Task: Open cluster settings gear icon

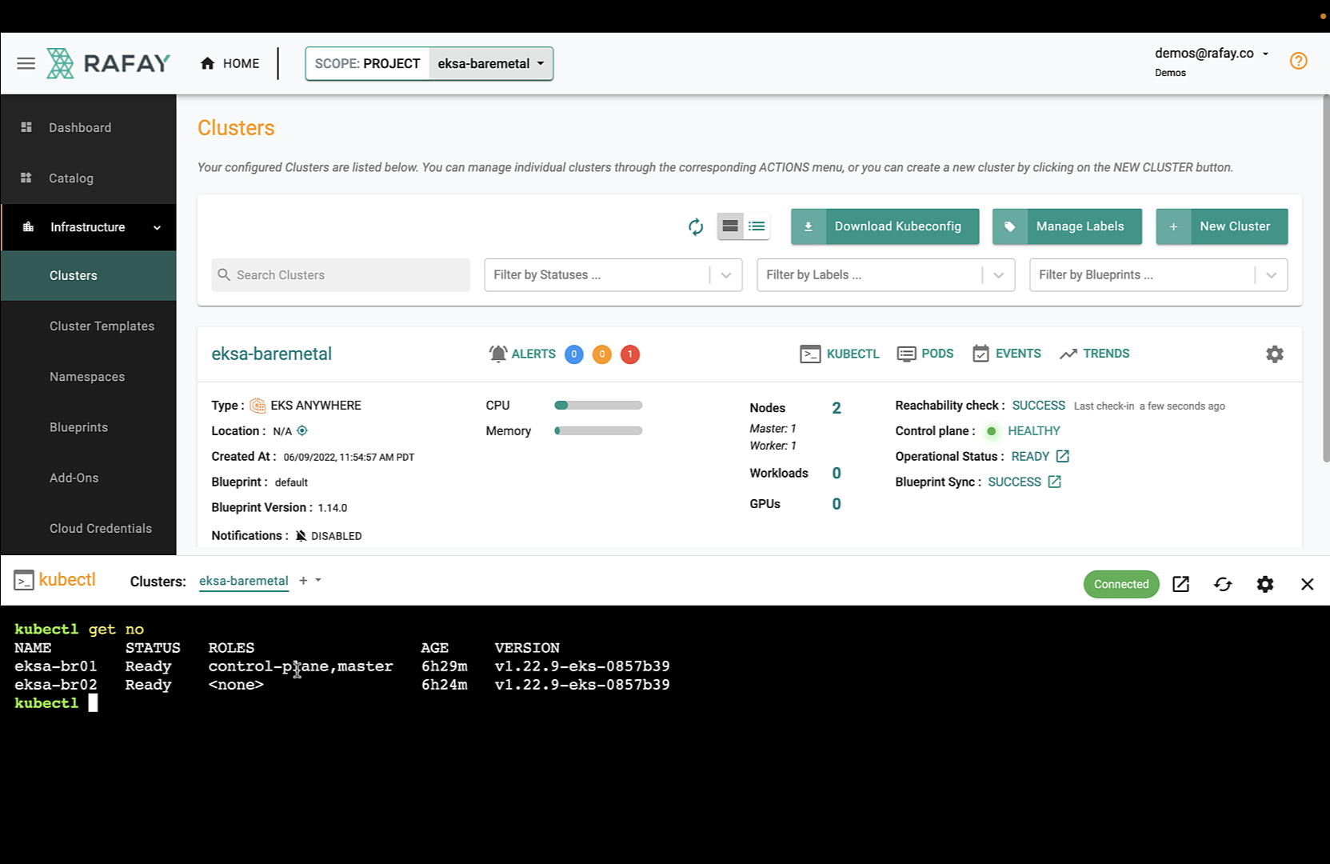Action: (x=1274, y=354)
